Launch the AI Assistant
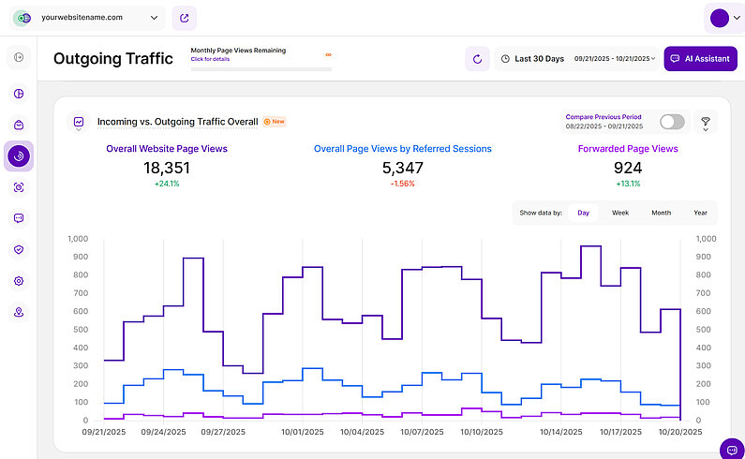 [700, 59]
